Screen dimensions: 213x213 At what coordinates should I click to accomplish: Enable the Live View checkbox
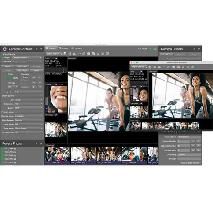click(x=21, y=77)
